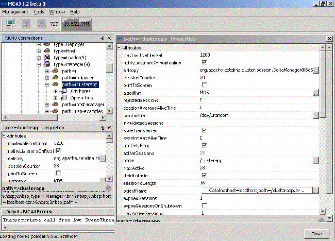Open the Management menu
335x241 pixels.
[15, 11]
